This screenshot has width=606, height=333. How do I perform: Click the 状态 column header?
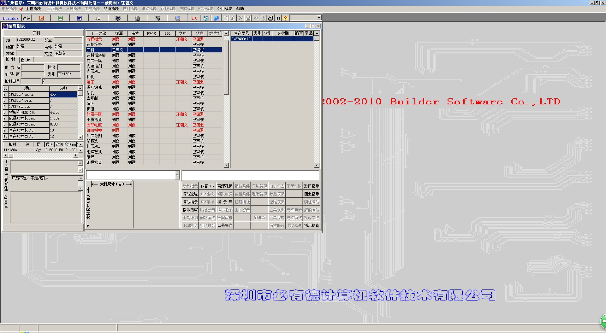click(x=199, y=33)
